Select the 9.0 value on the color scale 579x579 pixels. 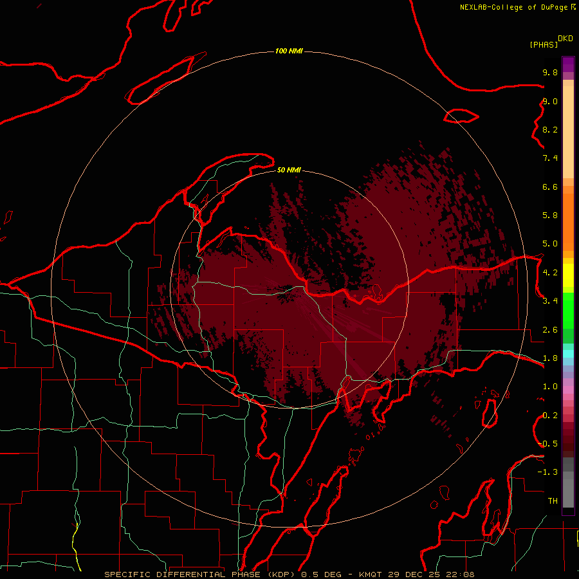(550, 101)
